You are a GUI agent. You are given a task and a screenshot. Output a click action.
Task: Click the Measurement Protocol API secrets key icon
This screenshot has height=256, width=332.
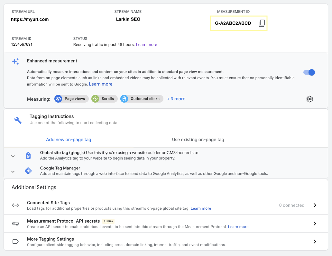coord(15,223)
